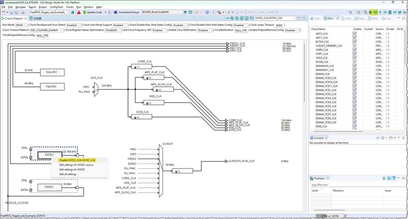Click the CORE_CLK divider /1 box
The image size is (408, 219).
coord(142,67)
